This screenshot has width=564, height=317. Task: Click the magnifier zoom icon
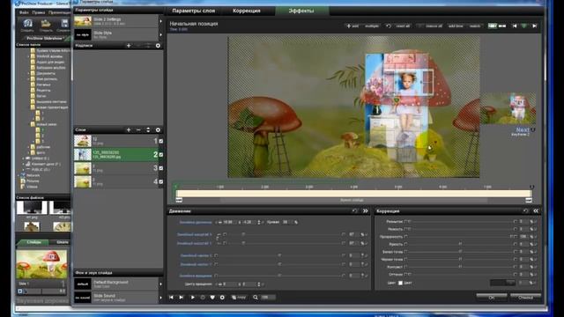(x=256, y=298)
